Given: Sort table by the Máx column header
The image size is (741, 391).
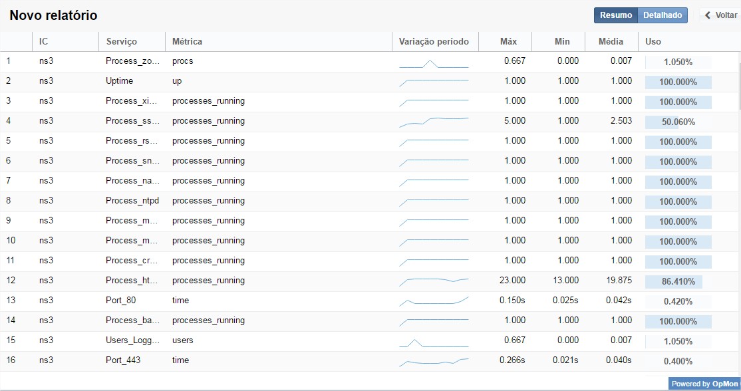Looking at the screenshot, I should 508,41.
